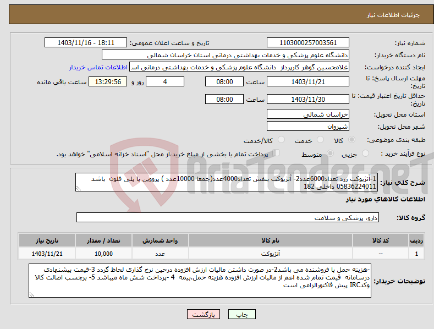Image resolution: width=434 pixels, height=329 pixels.
Task: Open the اطلاعات تماس خریدار link
Action: (98, 67)
